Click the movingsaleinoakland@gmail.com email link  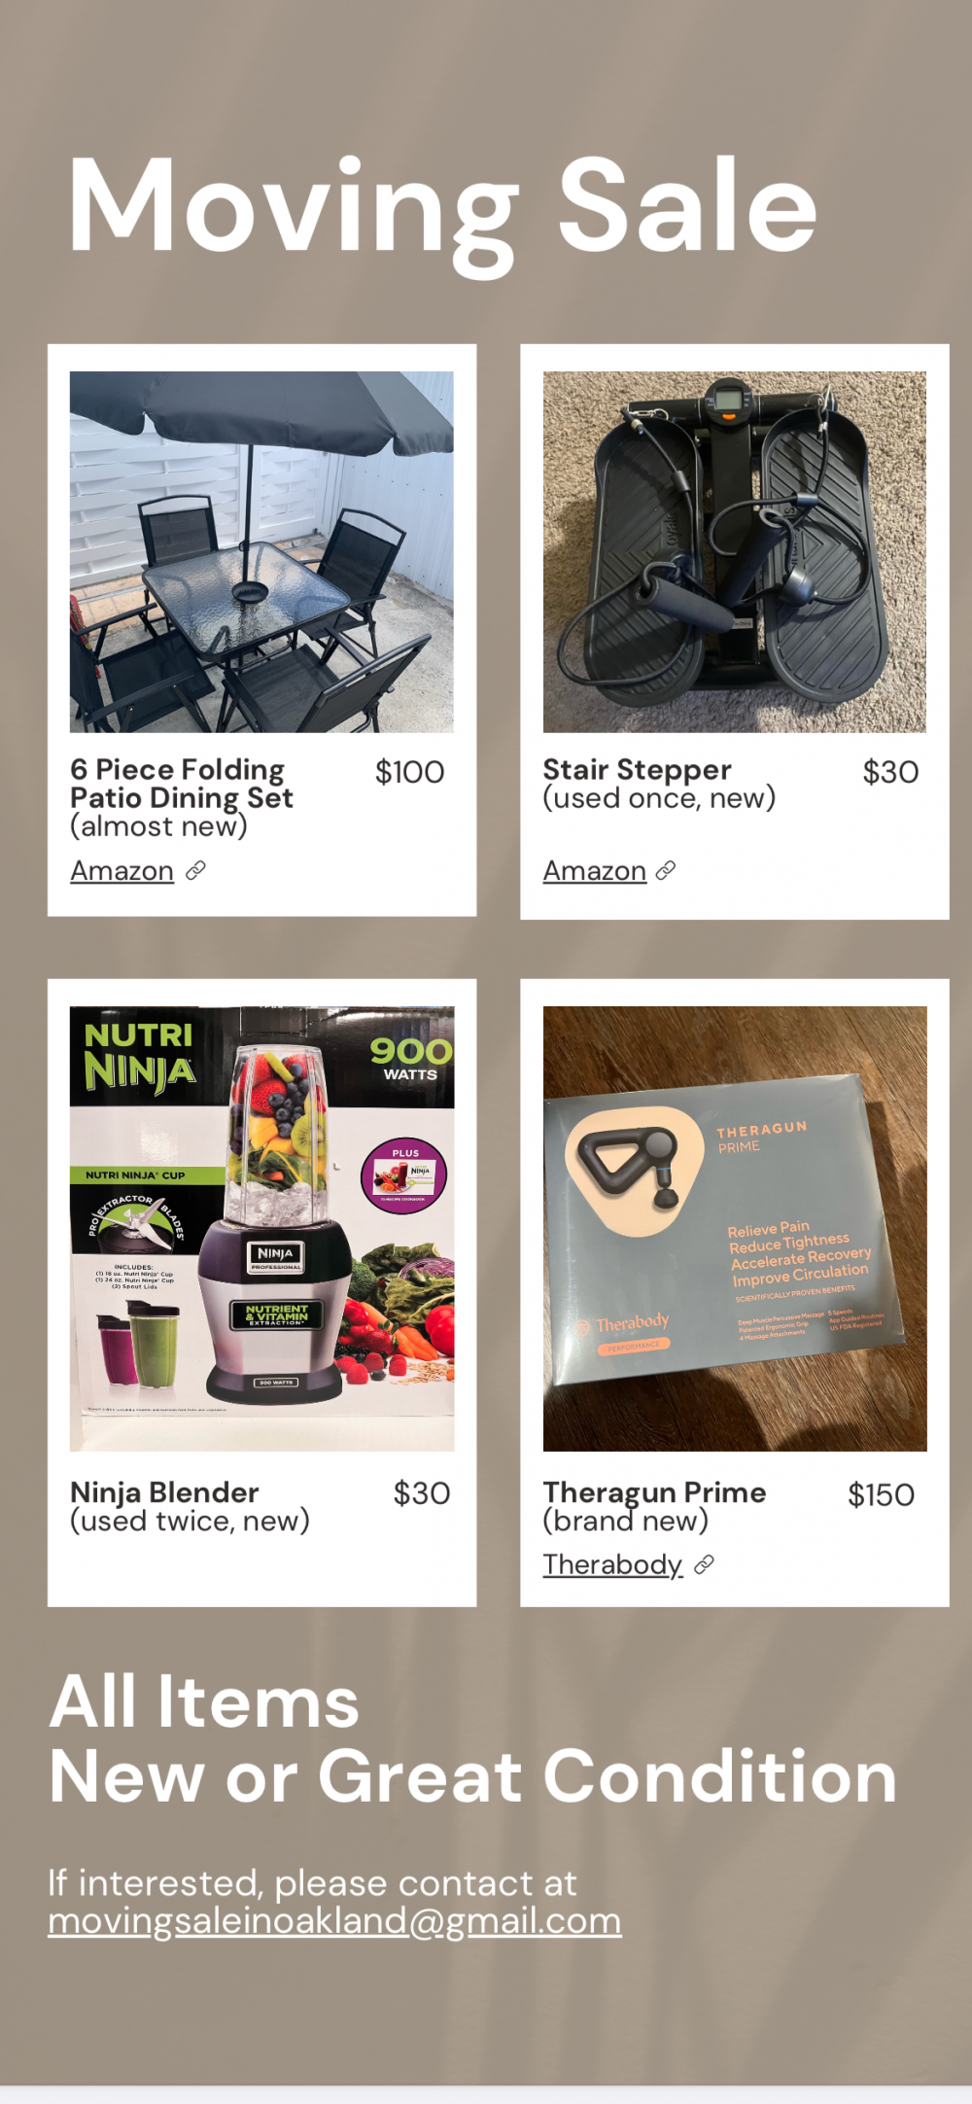click(334, 1921)
